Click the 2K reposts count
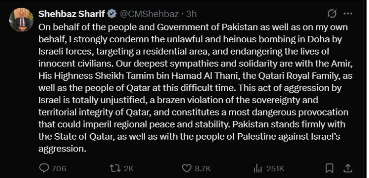 tap(128, 168)
